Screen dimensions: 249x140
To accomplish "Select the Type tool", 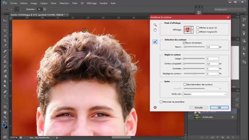I will coord(5,97).
